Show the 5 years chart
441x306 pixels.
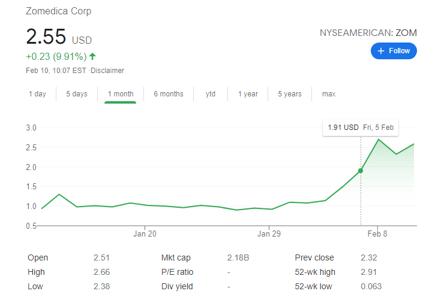coord(290,94)
